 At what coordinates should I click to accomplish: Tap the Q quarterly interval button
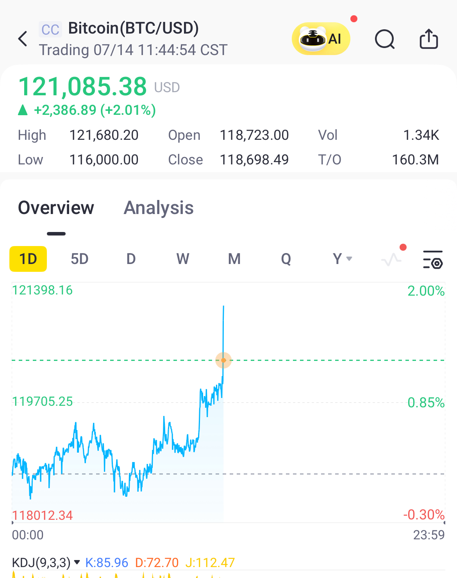click(x=286, y=259)
